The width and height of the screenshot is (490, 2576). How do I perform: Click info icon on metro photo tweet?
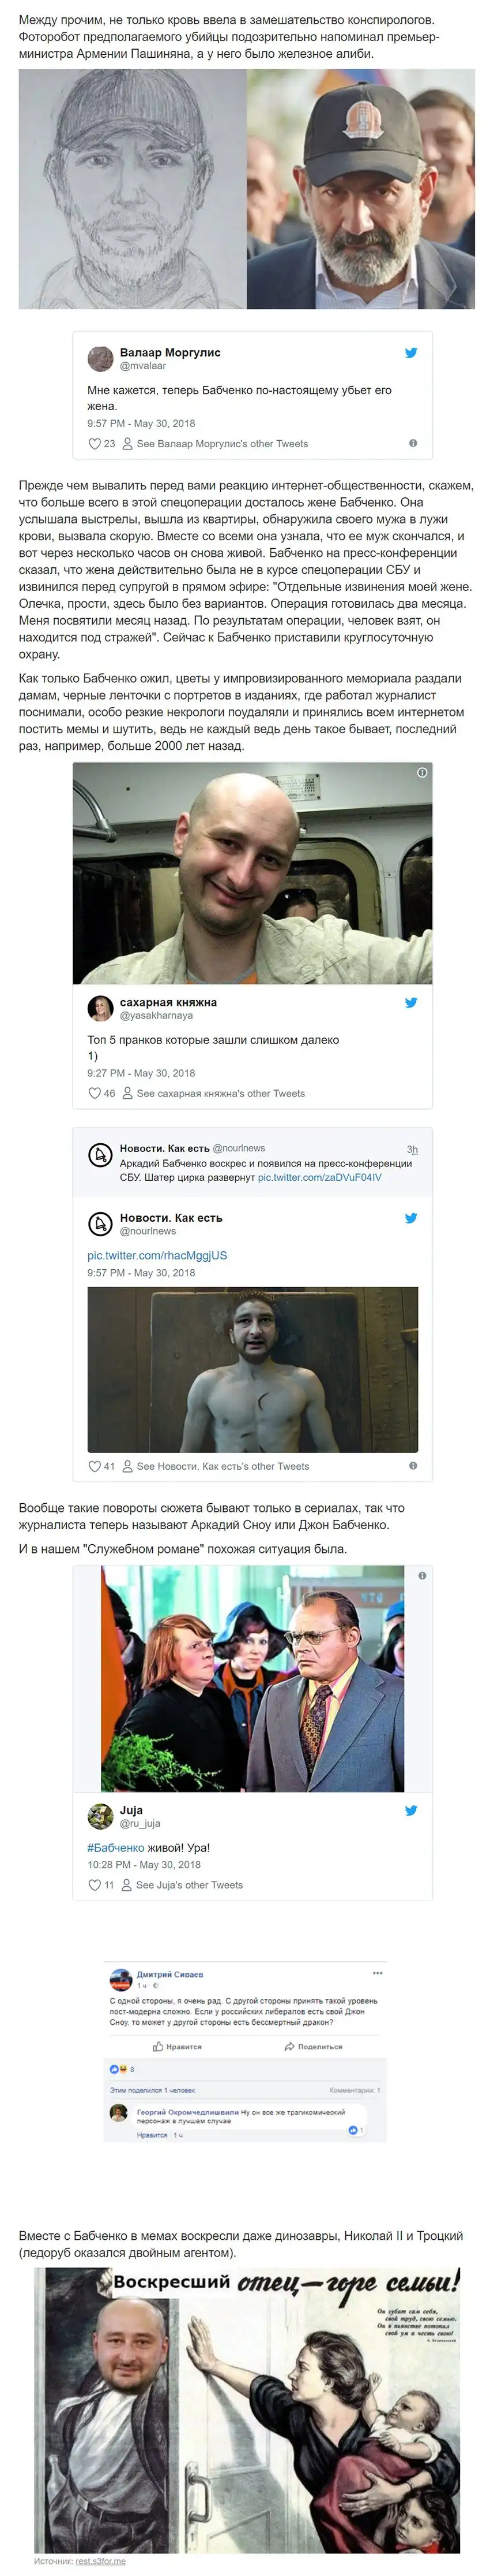tap(421, 772)
